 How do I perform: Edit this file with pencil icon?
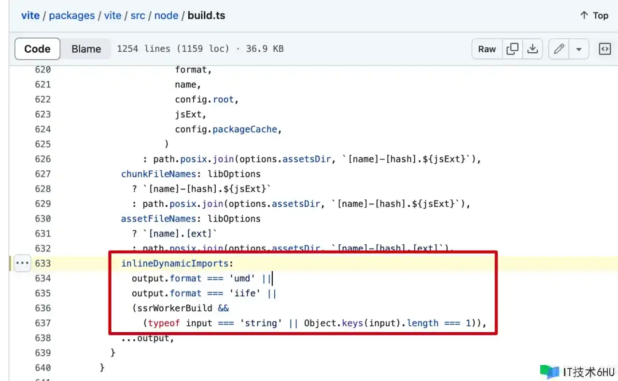coord(559,49)
